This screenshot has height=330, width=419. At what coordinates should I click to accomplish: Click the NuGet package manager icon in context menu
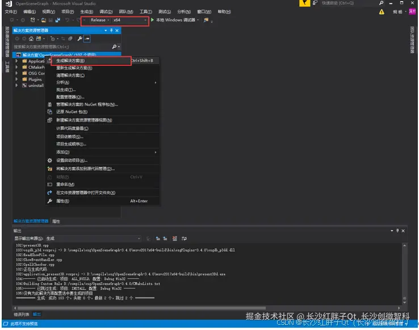50,105
